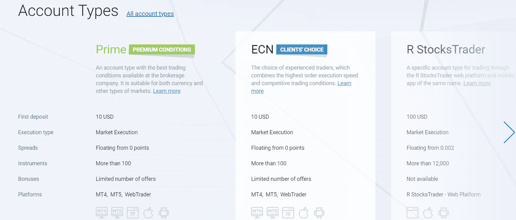Open WebTrader icon in the ECN column

coord(288,213)
